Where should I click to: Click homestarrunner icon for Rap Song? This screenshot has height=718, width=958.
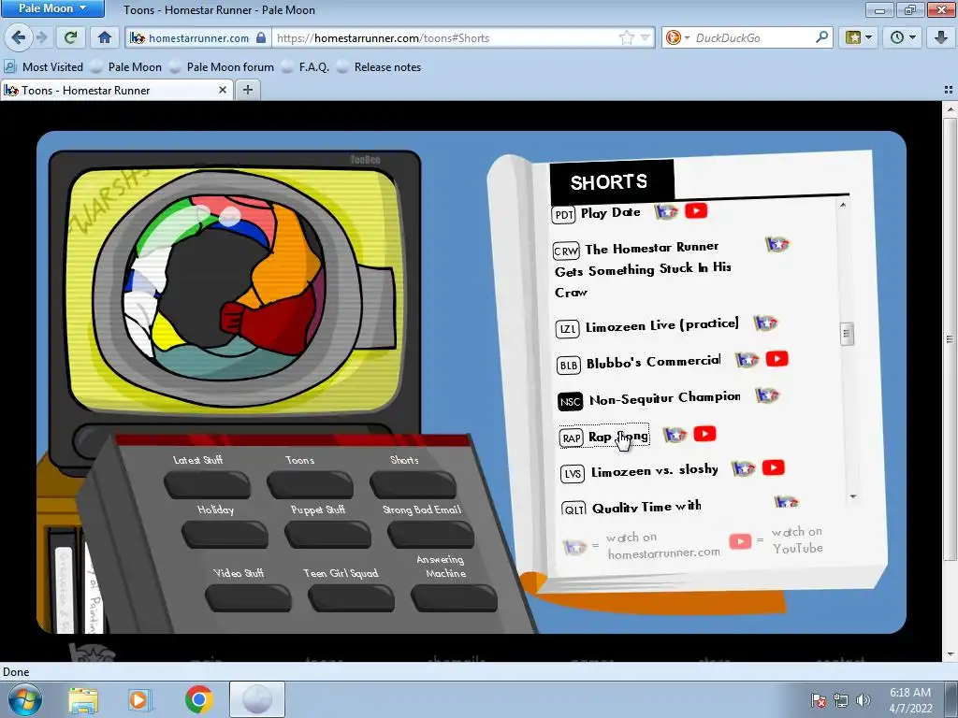tap(675, 434)
